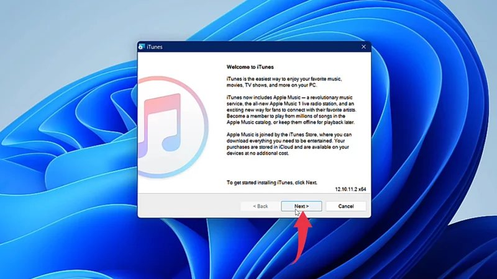Close the iTunes installer window

363,47
